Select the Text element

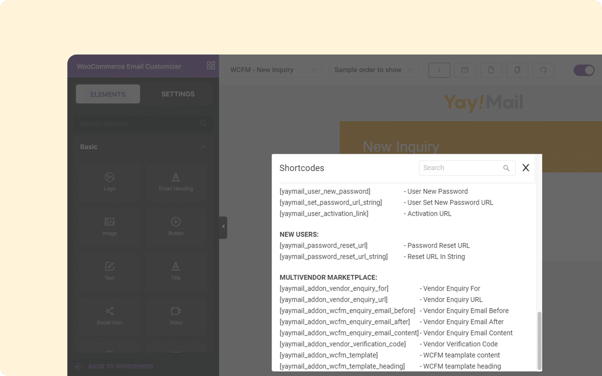coord(109,272)
